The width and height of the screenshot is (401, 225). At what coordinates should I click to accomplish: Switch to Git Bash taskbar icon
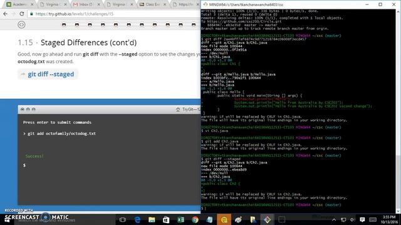[268, 219]
